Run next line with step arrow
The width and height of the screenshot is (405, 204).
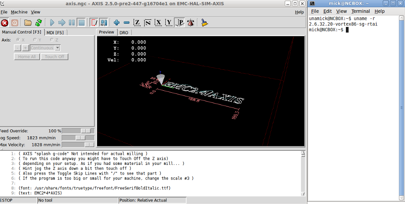coord(62,23)
